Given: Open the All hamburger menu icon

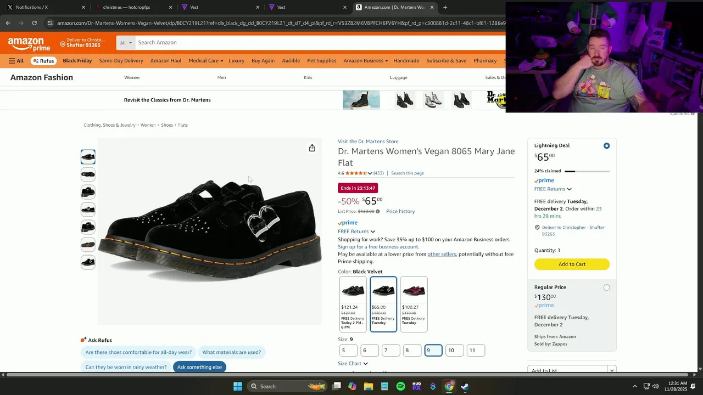Looking at the screenshot, I should (x=16, y=61).
